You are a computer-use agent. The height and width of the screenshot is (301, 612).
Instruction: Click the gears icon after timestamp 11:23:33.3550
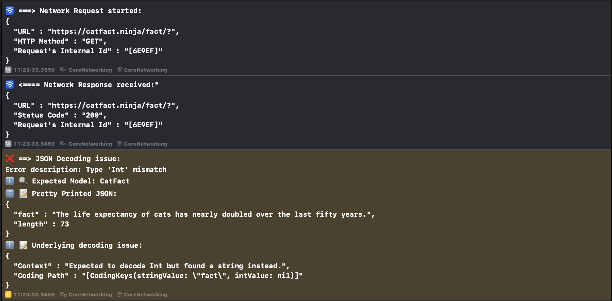(x=63, y=70)
